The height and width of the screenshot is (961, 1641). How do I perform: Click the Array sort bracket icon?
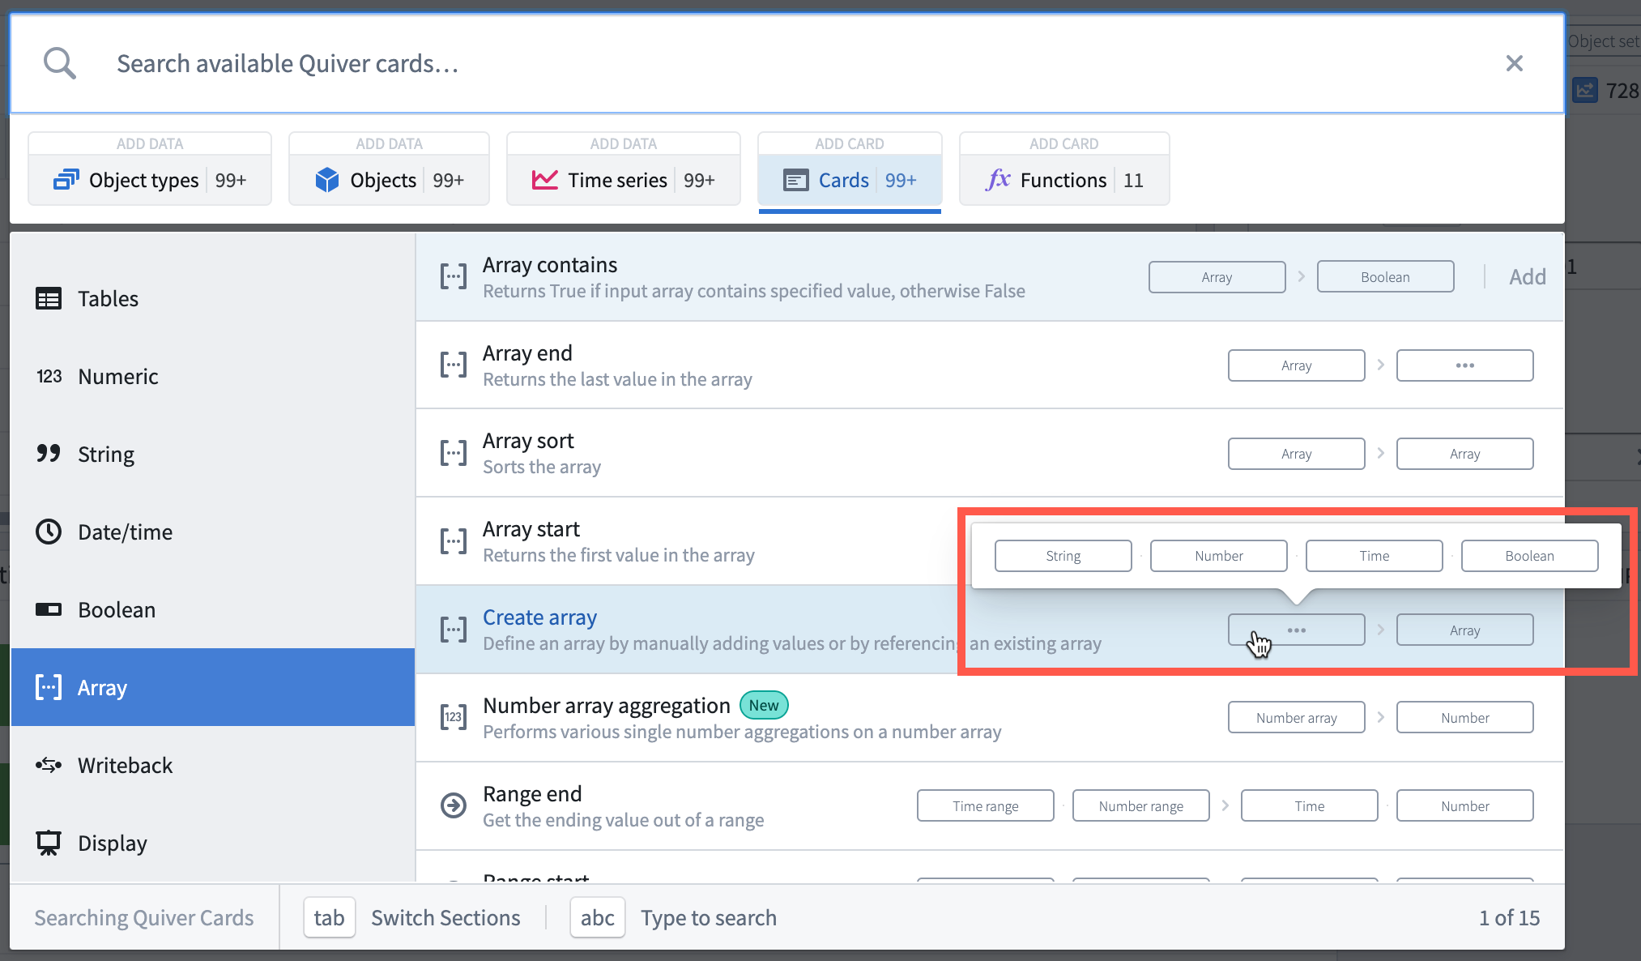click(454, 453)
